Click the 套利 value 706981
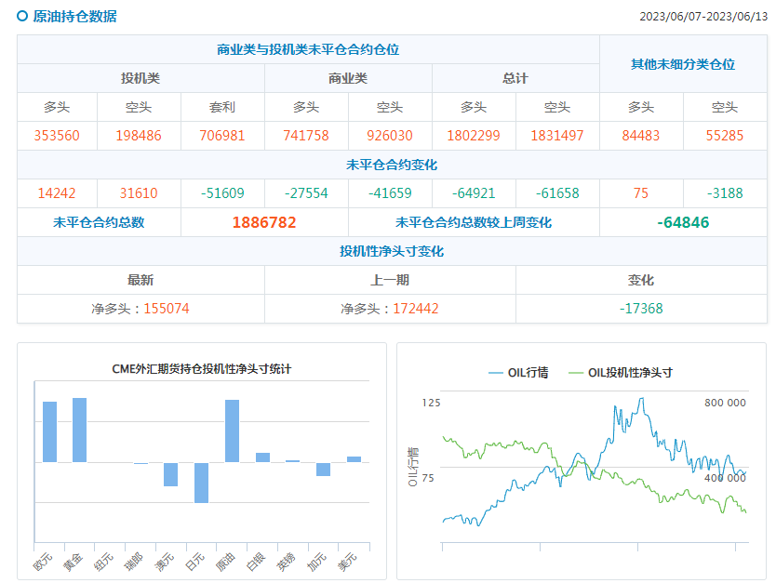776x583 pixels. [x=222, y=136]
